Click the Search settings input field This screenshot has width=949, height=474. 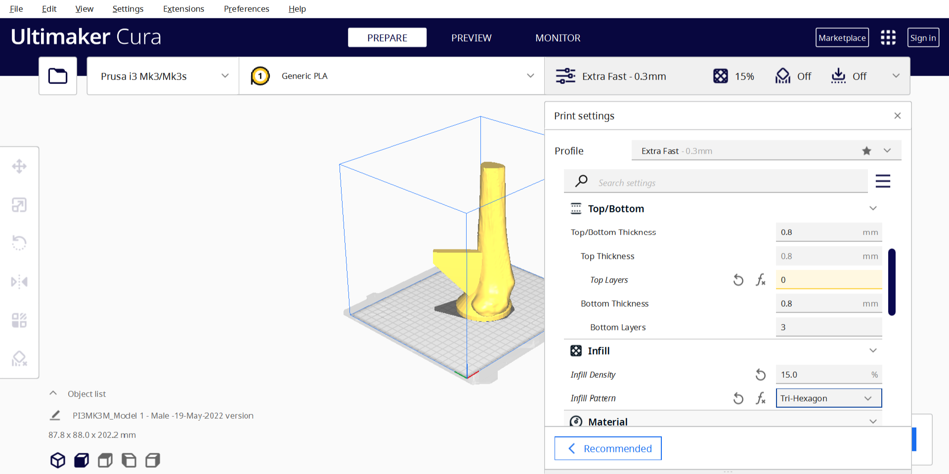point(727,183)
